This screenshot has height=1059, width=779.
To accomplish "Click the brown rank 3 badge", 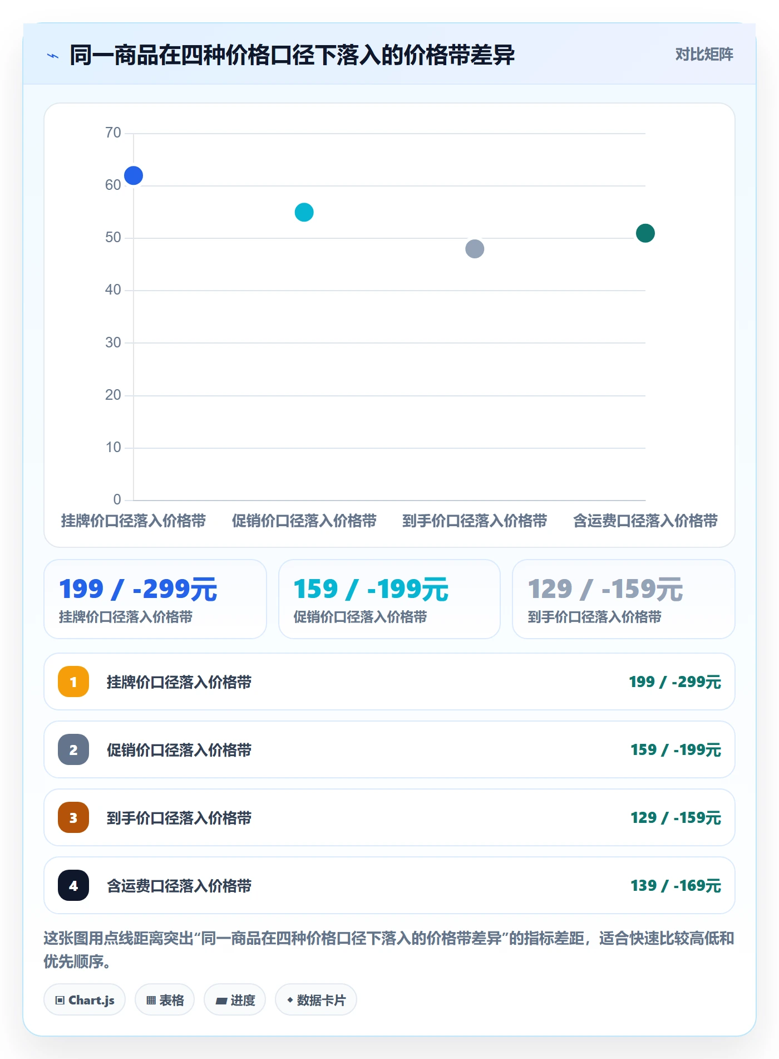I will 73,817.
